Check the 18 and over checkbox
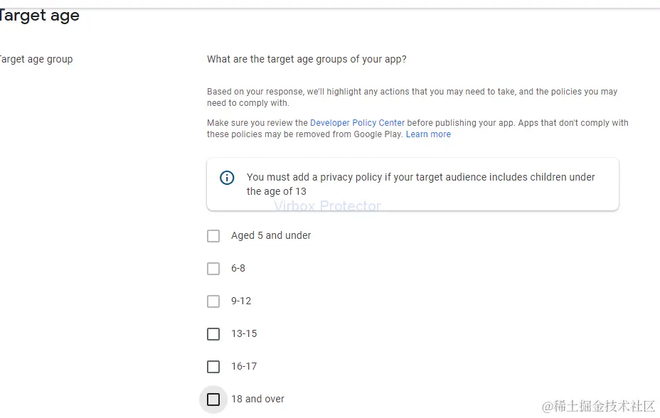Image resolution: width=660 pixels, height=418 pixels. tap(213, 400)
